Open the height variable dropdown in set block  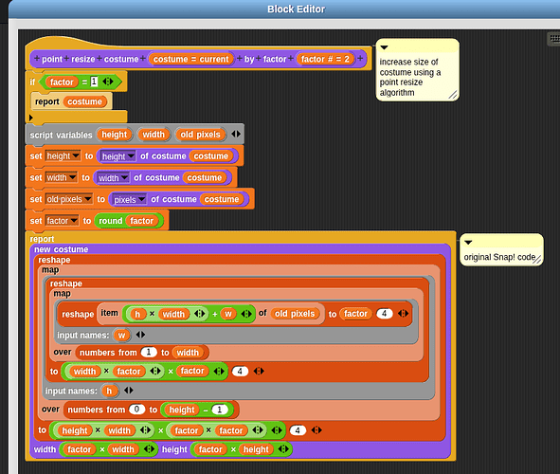[x=76, y=155]
